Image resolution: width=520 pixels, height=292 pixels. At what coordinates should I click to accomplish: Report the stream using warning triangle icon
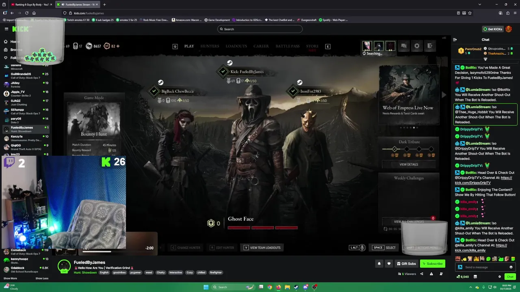pyautogui.click(x=431, y=274)
